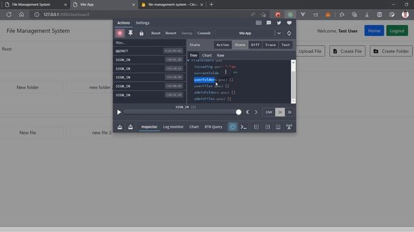This screenshot has height=232, width=414.
Task: Set playback speed to 1x
Action: pyautogui.click(x=280, y=112)
